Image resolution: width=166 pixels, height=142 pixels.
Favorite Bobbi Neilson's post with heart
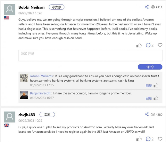coord(160,45)
